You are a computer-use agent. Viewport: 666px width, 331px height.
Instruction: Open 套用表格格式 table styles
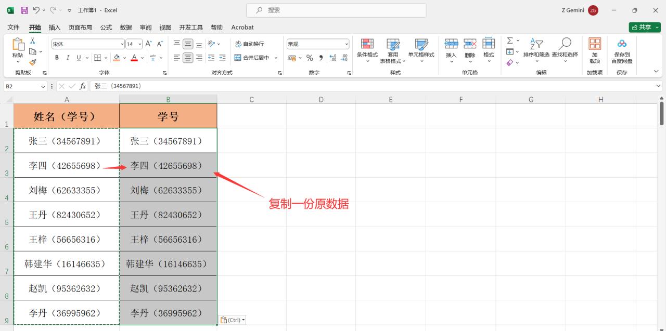tap(393, 50)
